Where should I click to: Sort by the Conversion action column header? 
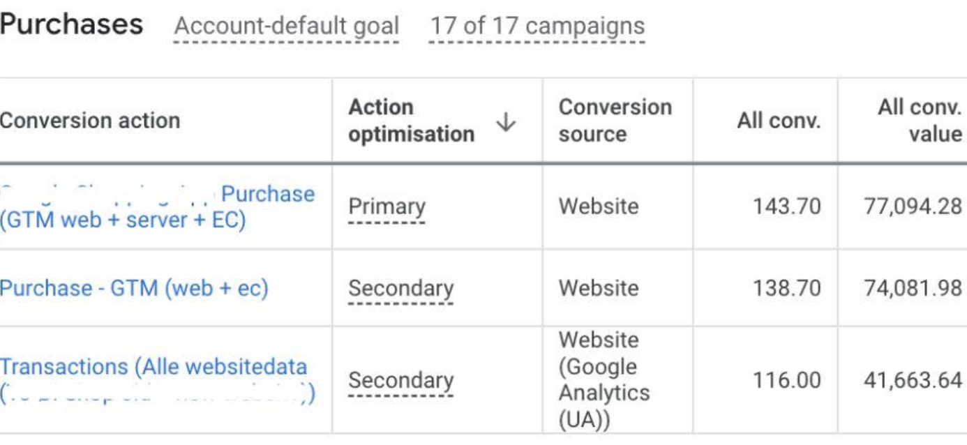(90, 120)
